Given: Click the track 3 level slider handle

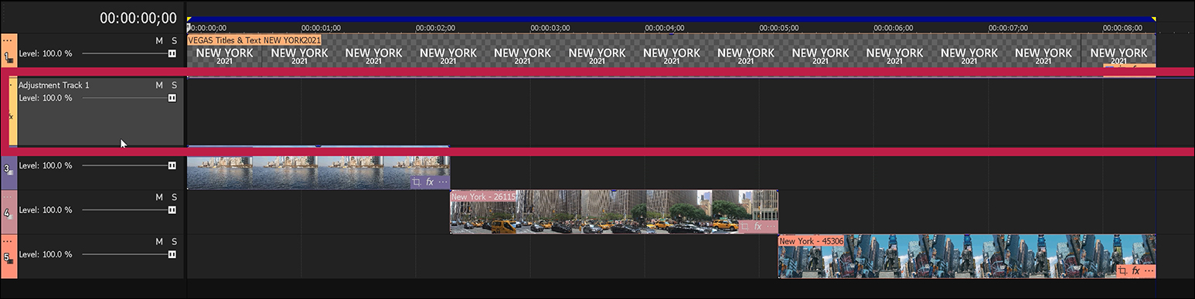Looking at the screenshot, I should point(172,165).
